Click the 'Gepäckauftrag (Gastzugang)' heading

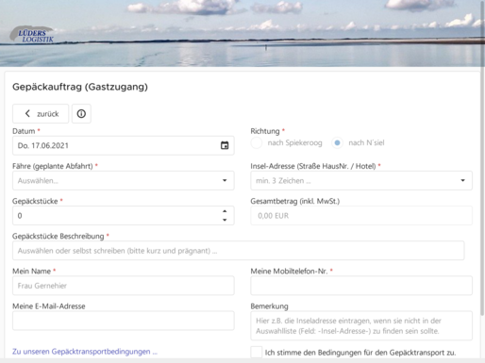pyautogui.click(x=80, y=87)
